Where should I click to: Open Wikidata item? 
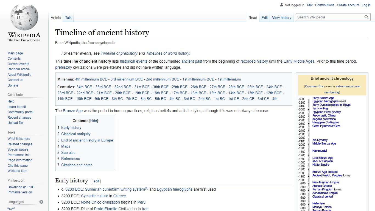point(17,171)
